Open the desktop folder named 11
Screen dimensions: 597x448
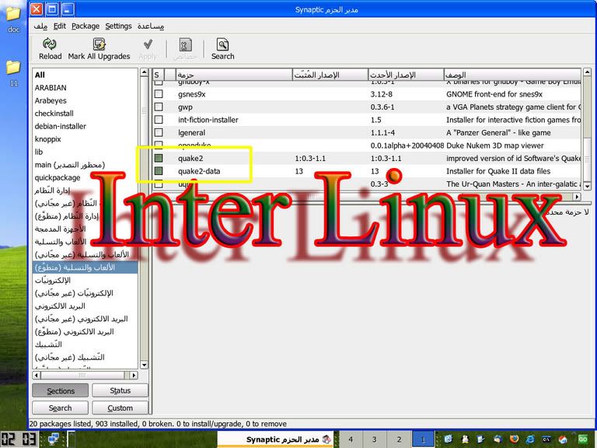[x=13, y=67]
